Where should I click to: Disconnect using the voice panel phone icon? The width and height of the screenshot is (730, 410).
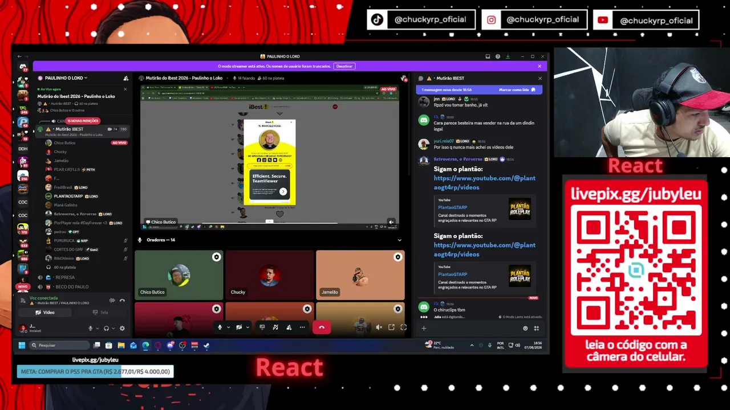pyautogui.click(x=122, y=300)
